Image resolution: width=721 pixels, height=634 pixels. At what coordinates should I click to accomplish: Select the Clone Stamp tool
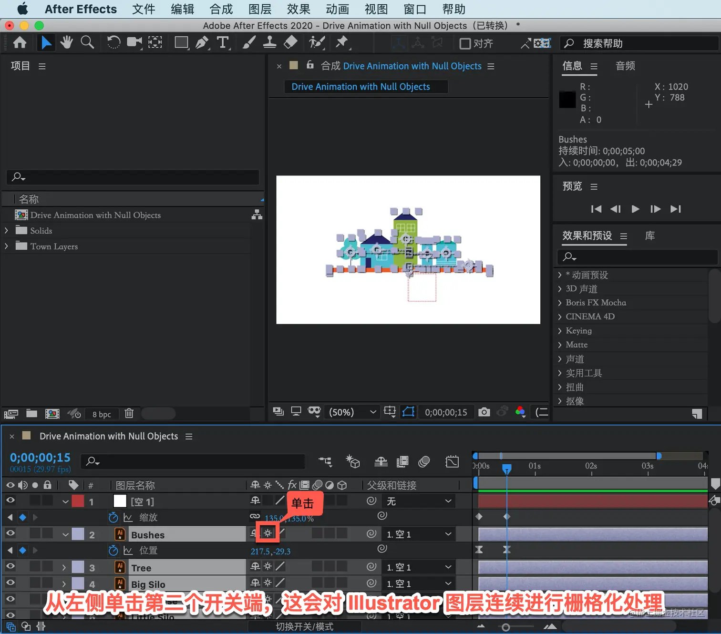(269, 43)
